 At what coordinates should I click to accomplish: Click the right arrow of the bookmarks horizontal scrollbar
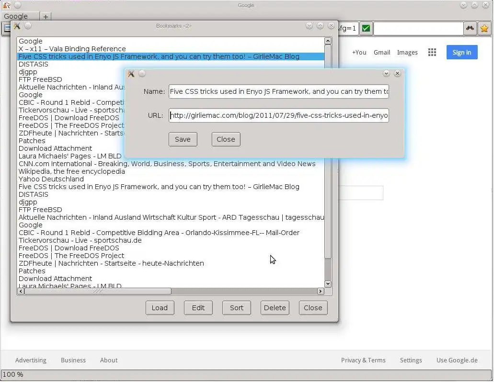[x=321, y=292]
